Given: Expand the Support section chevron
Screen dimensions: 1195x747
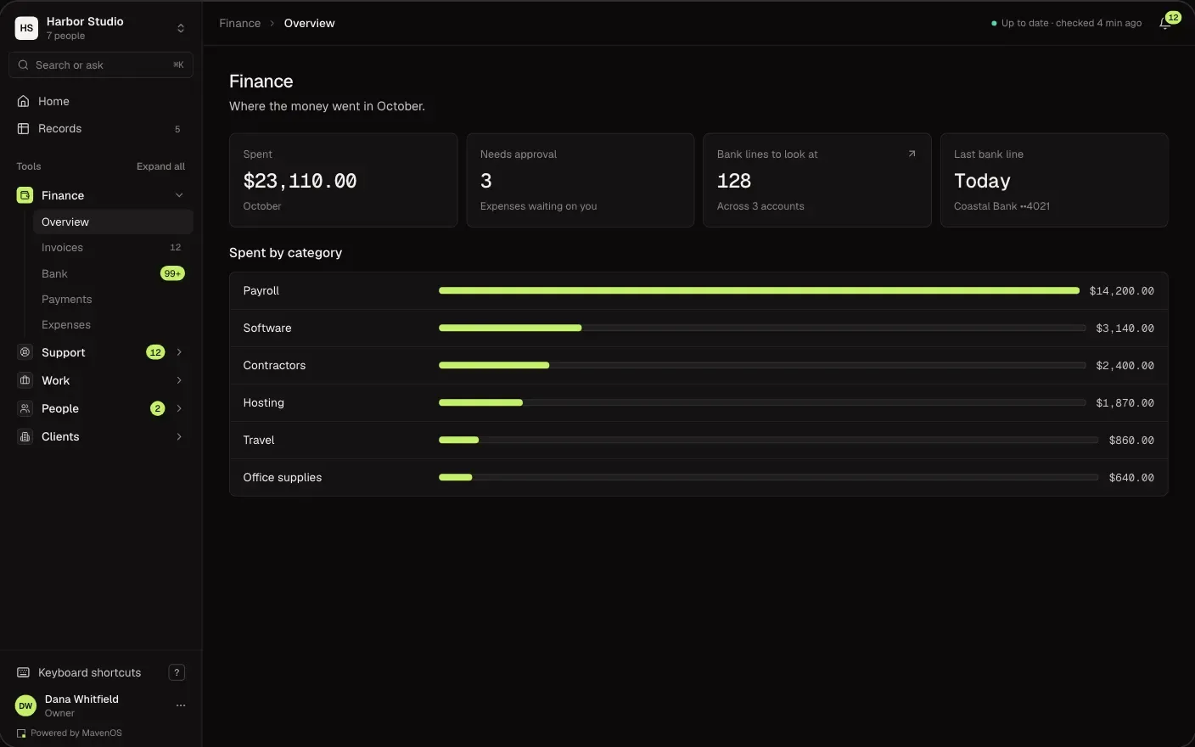Looking at the screenshot, I should pyautogui.click(x=179, y=352).
